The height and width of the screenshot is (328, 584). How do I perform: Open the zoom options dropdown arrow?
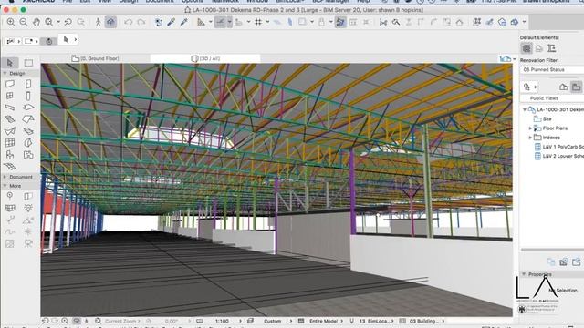58,22
